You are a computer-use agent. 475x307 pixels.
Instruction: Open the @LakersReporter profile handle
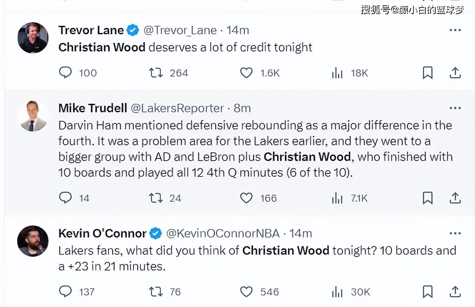pyautogui.click(x=177, y=108)
